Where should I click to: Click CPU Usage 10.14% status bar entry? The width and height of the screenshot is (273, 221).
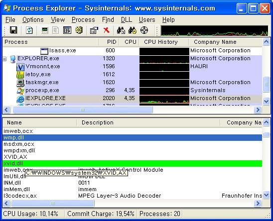[x=31, y=214]
